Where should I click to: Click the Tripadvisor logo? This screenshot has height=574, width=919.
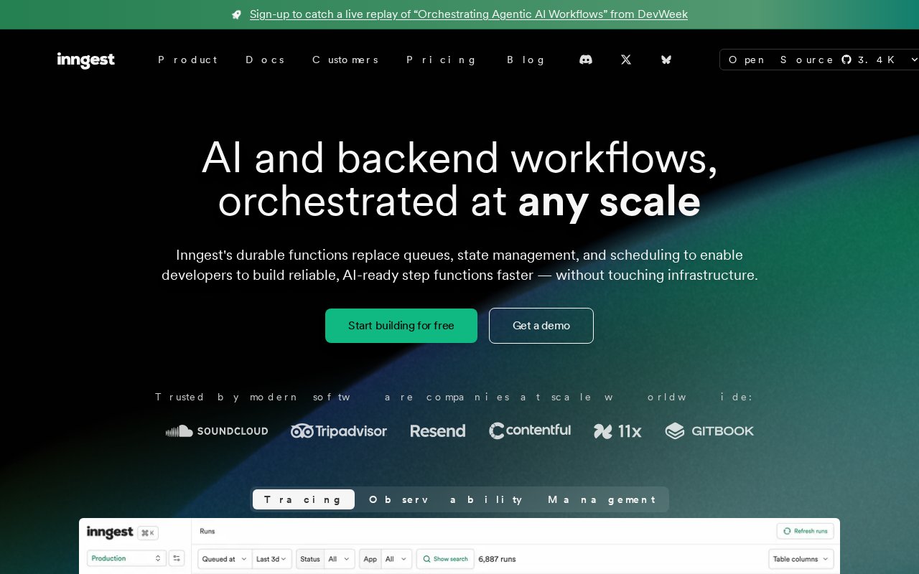click(339, 431)
